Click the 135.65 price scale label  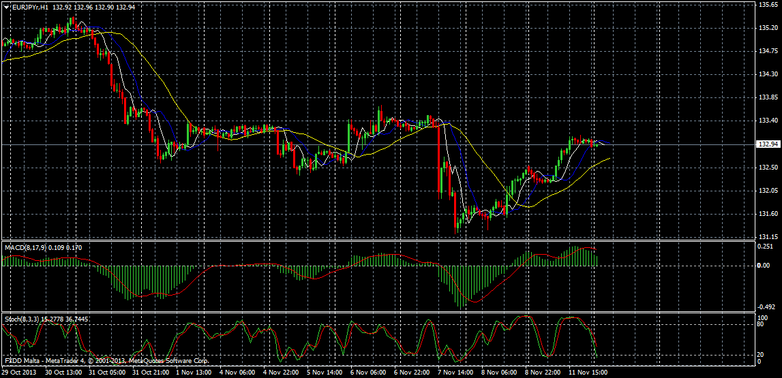(x=768, y=4)
